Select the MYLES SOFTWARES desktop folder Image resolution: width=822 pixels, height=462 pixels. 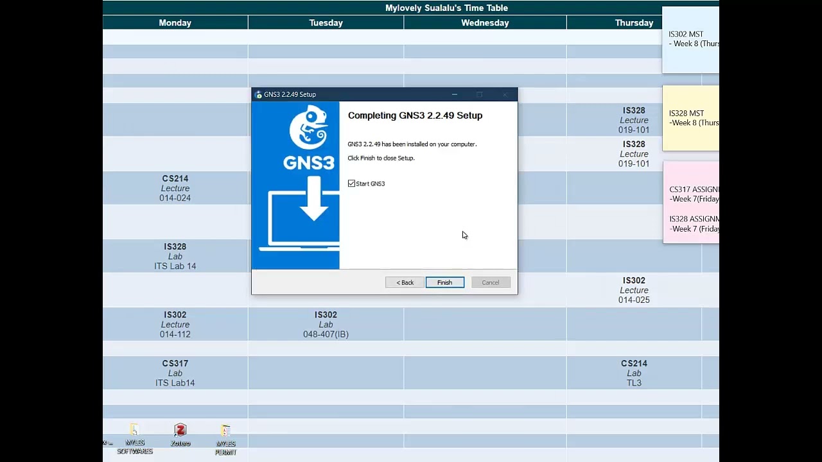point(134,439)
